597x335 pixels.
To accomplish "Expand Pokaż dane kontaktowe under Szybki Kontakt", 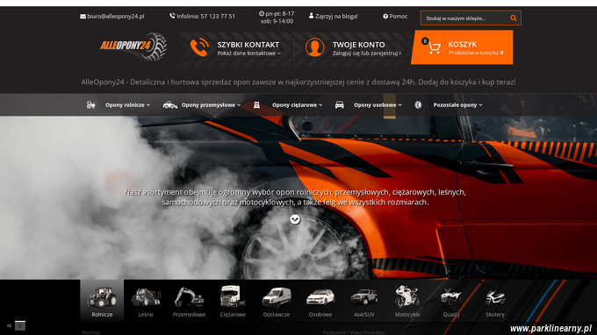I will [x=249, y=53].
